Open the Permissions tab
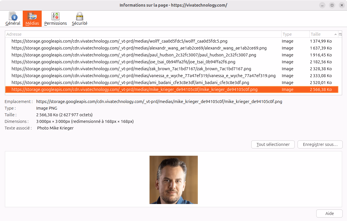This screenshot has height=221, width=347. tap(55, 19)
